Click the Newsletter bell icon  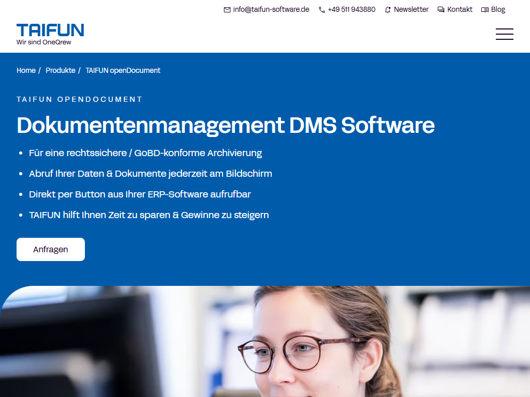[388, 10]
